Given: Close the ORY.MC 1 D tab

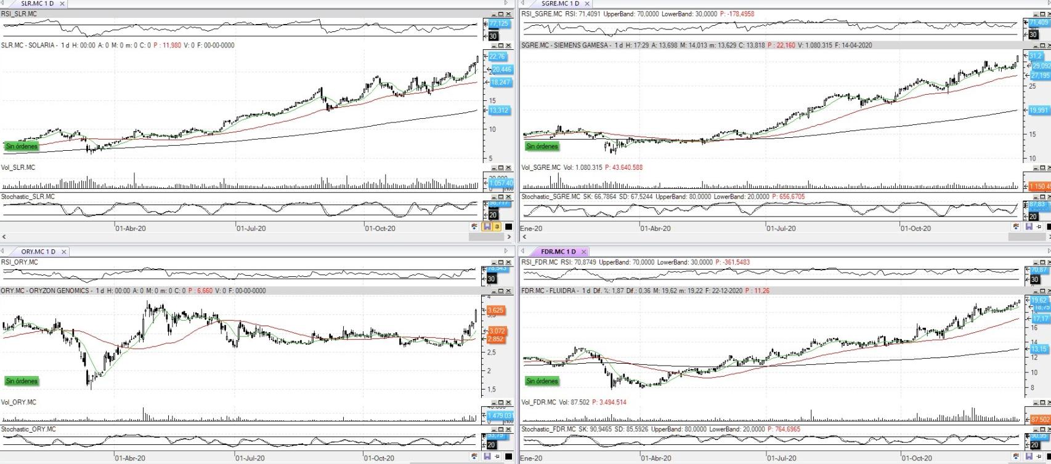Looking at the screenshot, I should click(63, 252).
